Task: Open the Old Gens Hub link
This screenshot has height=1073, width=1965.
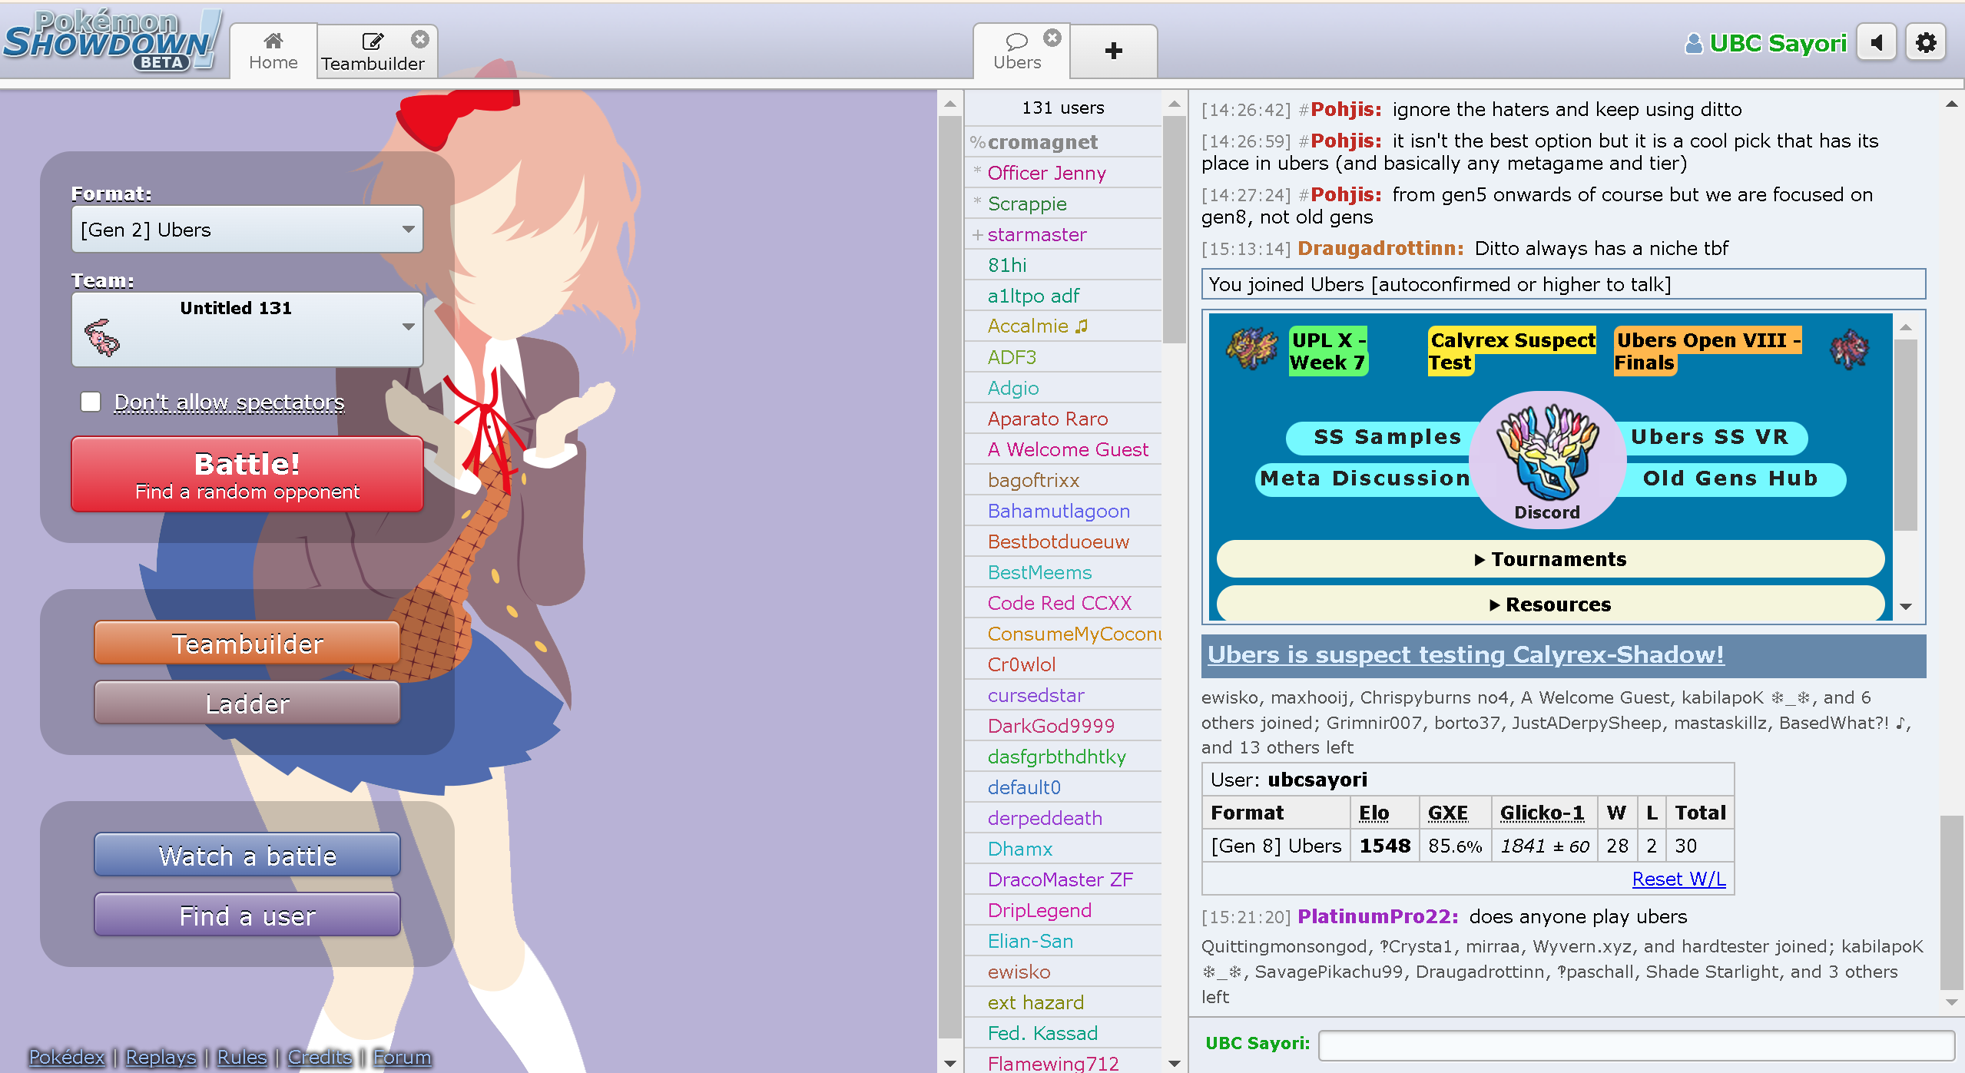Action: pyautogui.click(x=1730, y=479)
